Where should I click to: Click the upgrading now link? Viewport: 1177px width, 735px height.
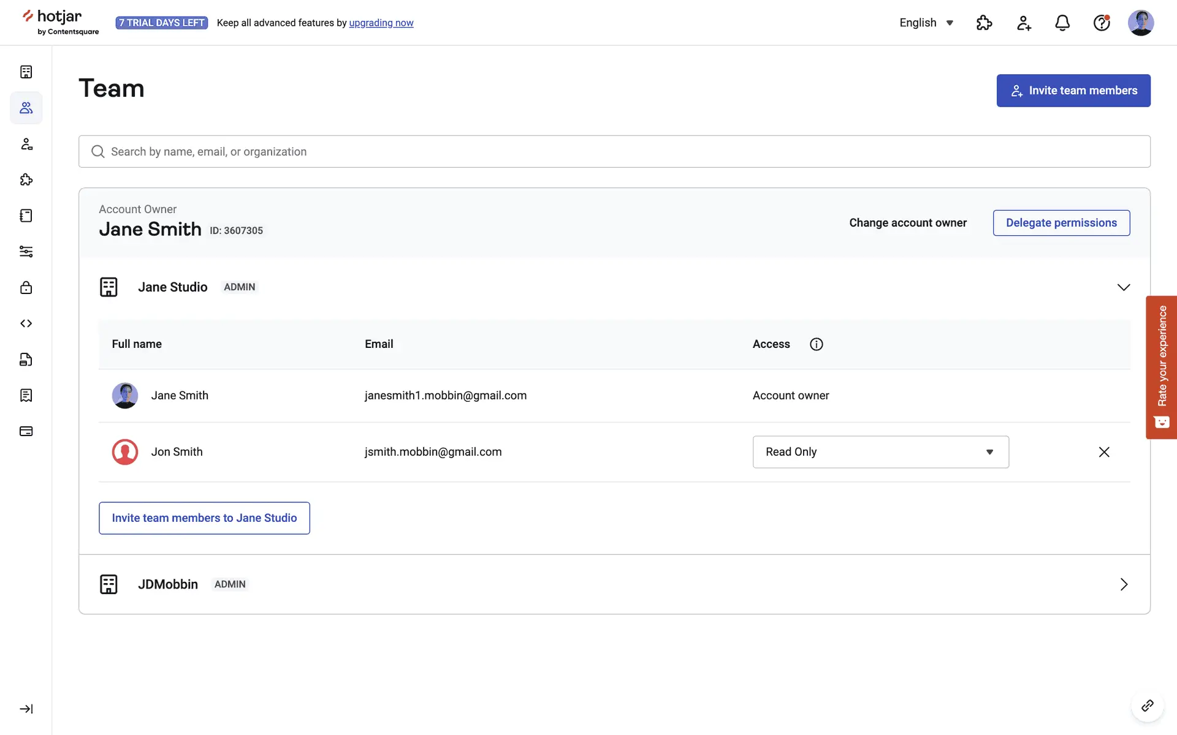point(381,23)
